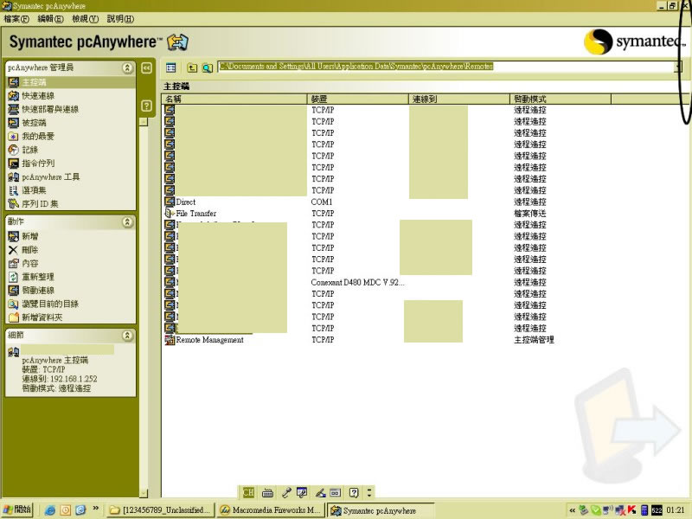Image resolution: width=692 pixels, height=519 pixels.
Task: Click 刪除 delete action
Action: [29, 250]
